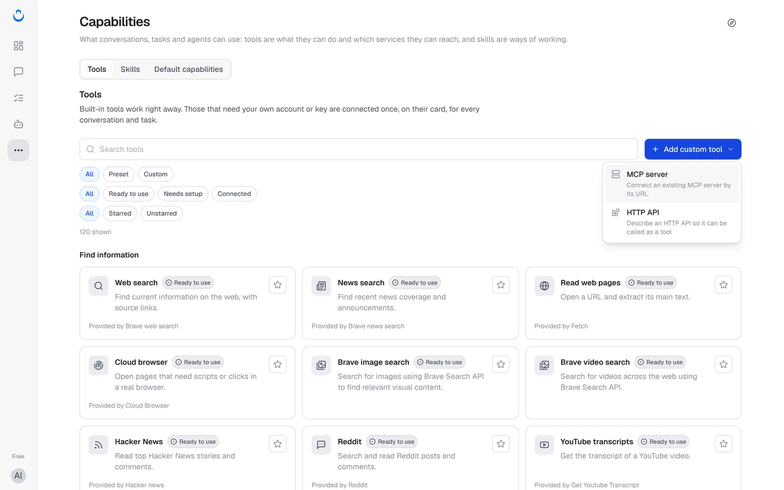Click the Reddit tool icon
This screenshot has height=490, width=784.
[x=321, y=445]
